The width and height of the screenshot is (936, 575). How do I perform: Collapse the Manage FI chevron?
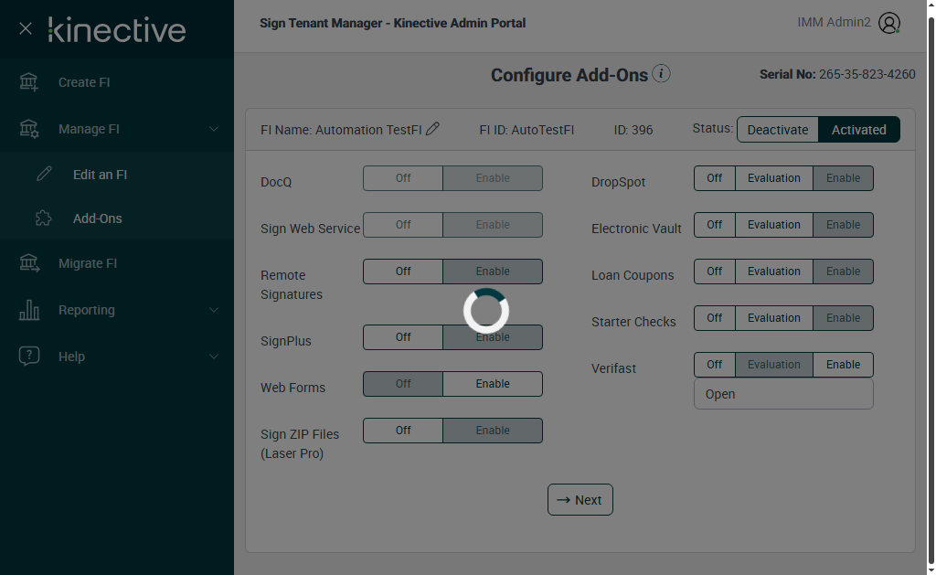213,129
